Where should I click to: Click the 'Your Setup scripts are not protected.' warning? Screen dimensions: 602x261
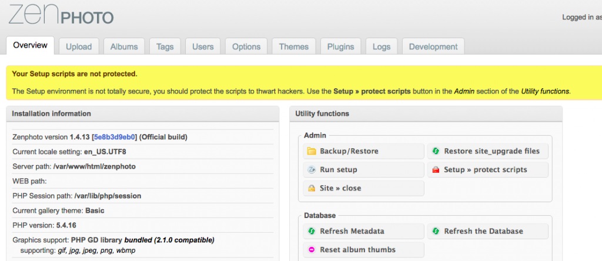pos(75,74)
